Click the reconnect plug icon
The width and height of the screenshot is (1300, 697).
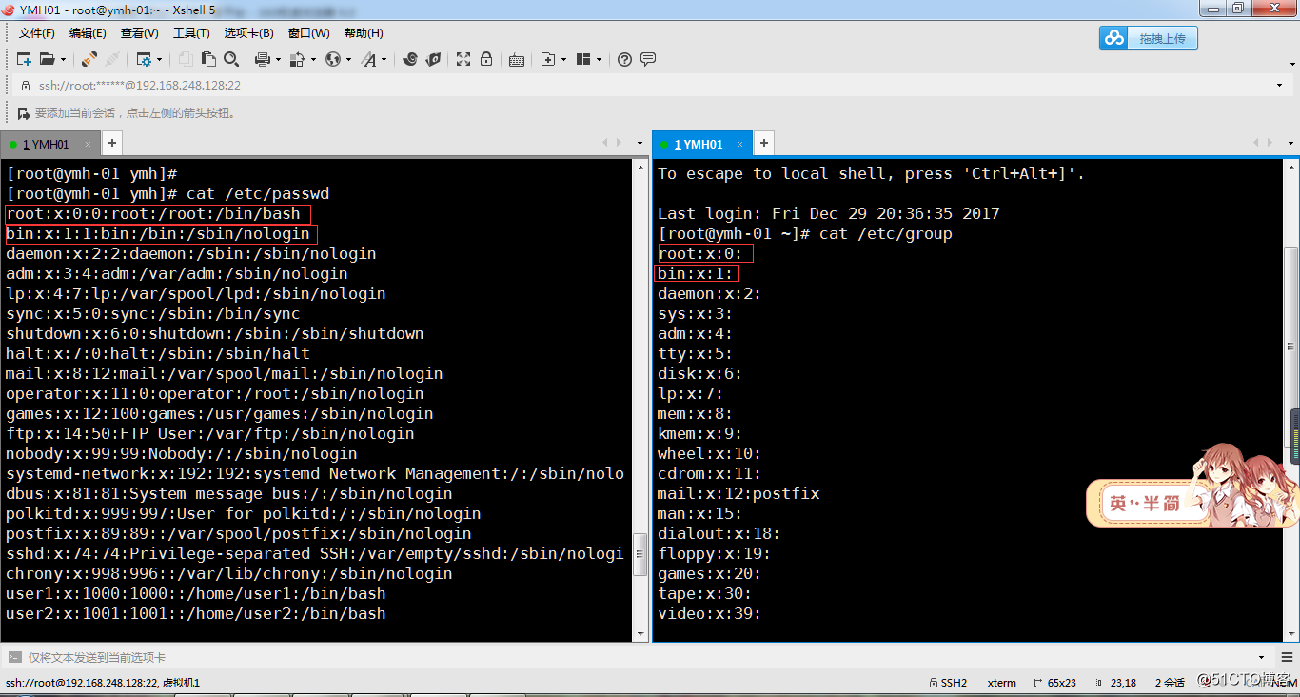(89, 59)
